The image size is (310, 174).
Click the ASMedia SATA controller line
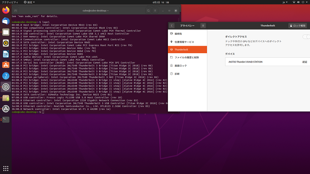coord(62,94)
